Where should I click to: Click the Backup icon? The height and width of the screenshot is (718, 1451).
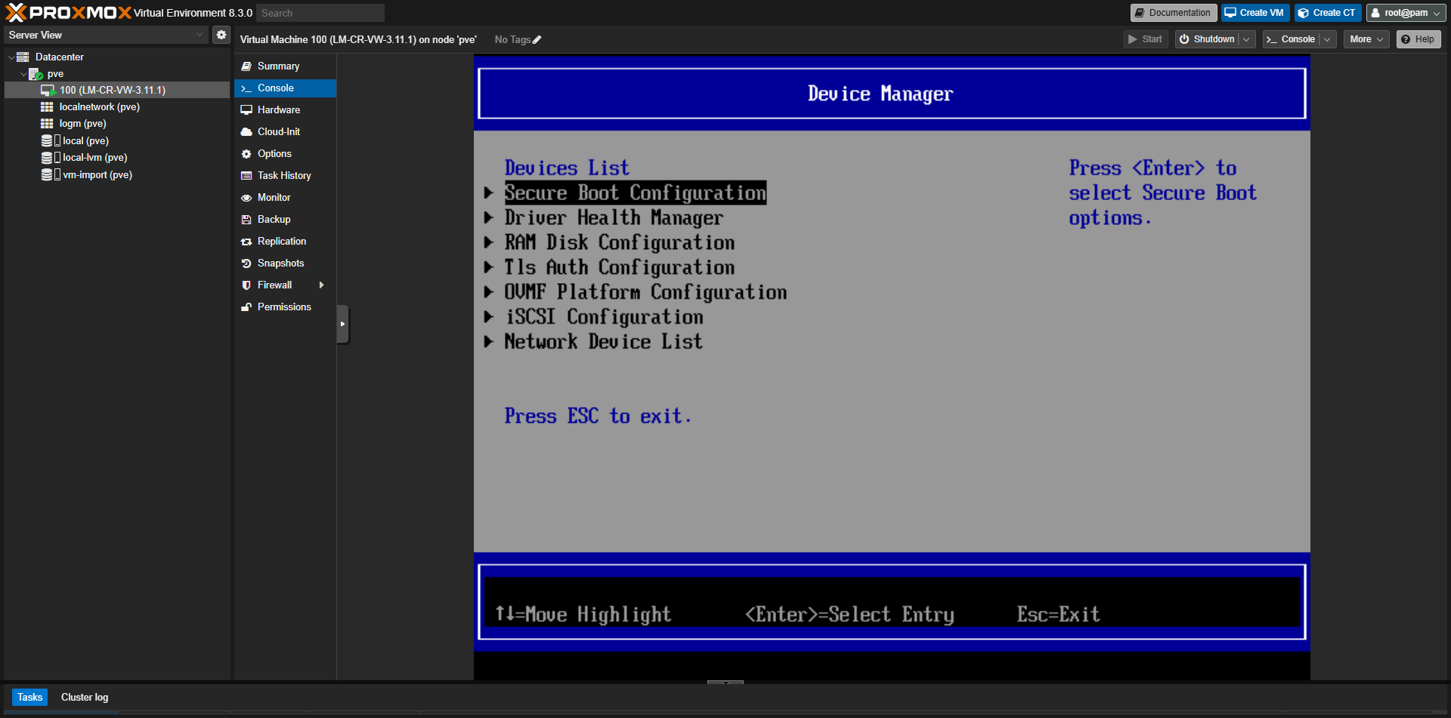click(x=246, y=219)
